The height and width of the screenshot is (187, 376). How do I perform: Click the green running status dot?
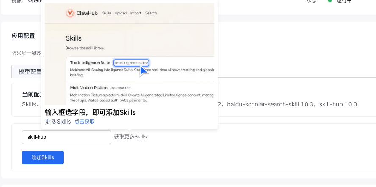(330, 1)
